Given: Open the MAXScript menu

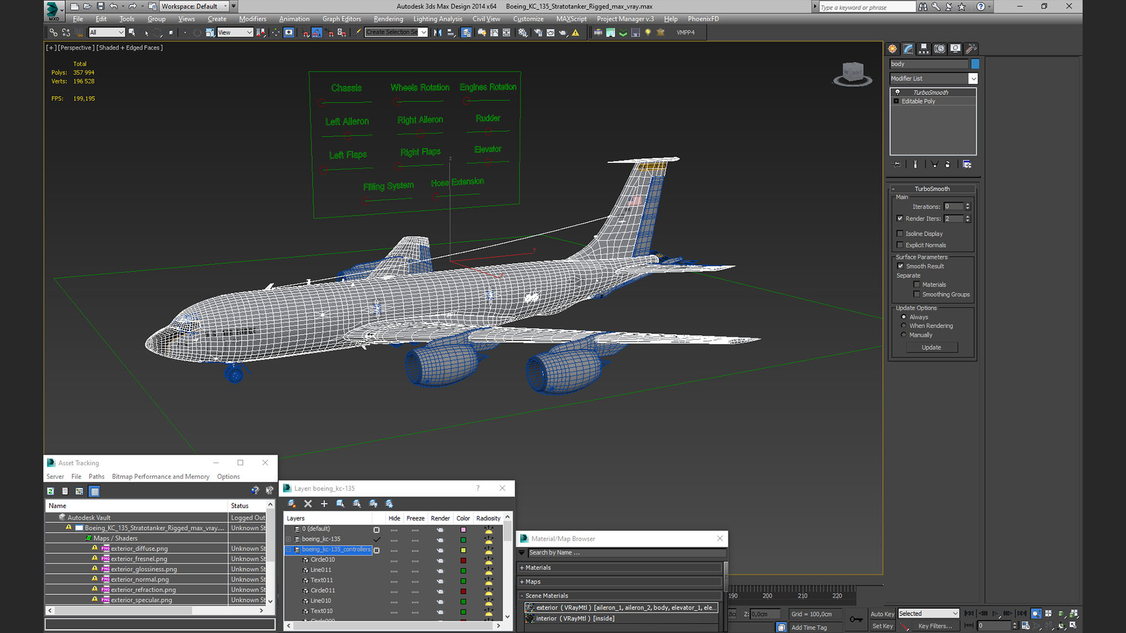Looking at the screenshot, I should coord(571,19).
